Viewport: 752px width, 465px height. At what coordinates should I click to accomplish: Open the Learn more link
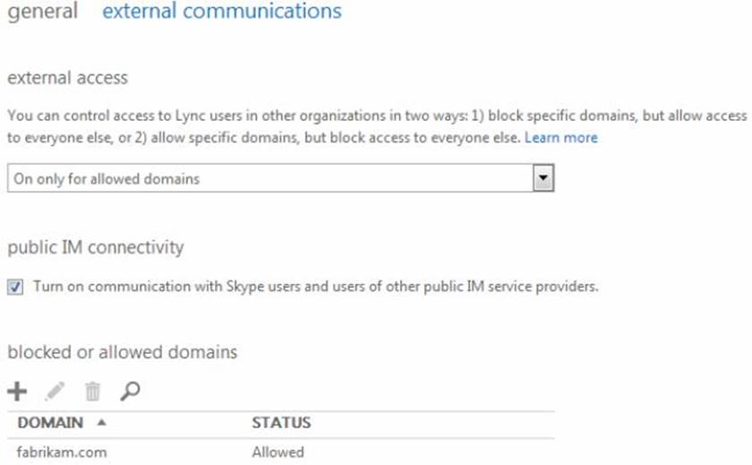click(560, 138)
